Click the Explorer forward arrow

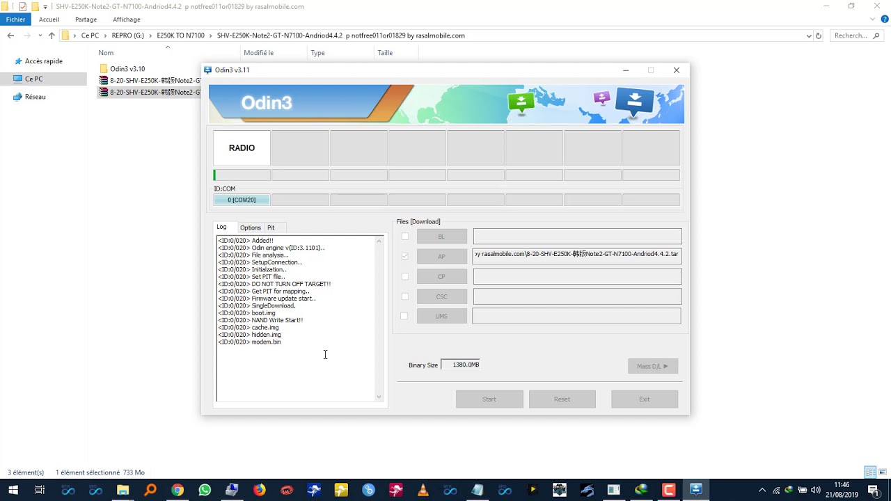[x=27, y=35]
